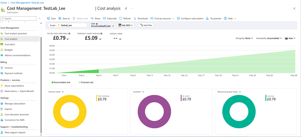The width and height of the screenshot is (301, 137).
Task: Open the AccumulatedCosts view dropdown
Action: click(102, 26)
